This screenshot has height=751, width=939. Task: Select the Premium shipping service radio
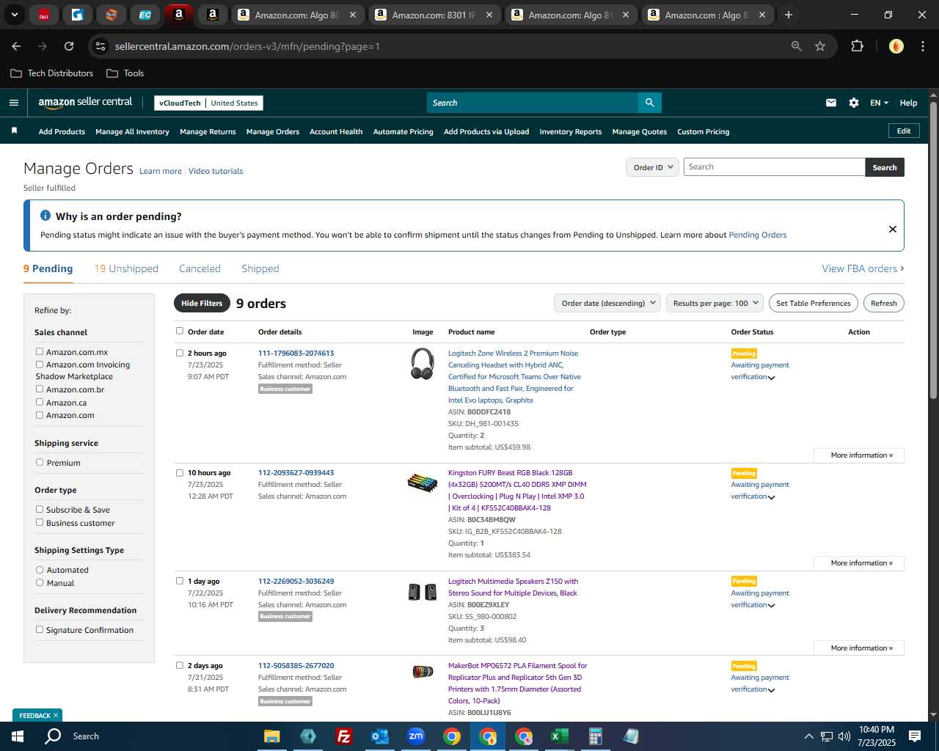pyautogui.click(x=40, y=463)
